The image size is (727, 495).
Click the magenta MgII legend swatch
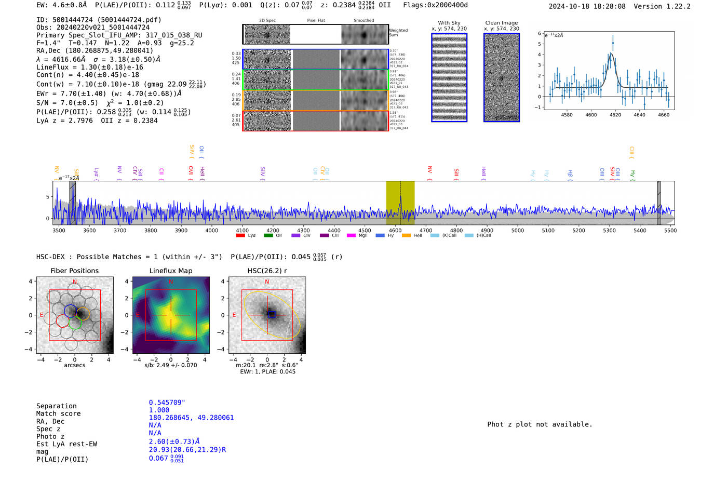(352, 235)
